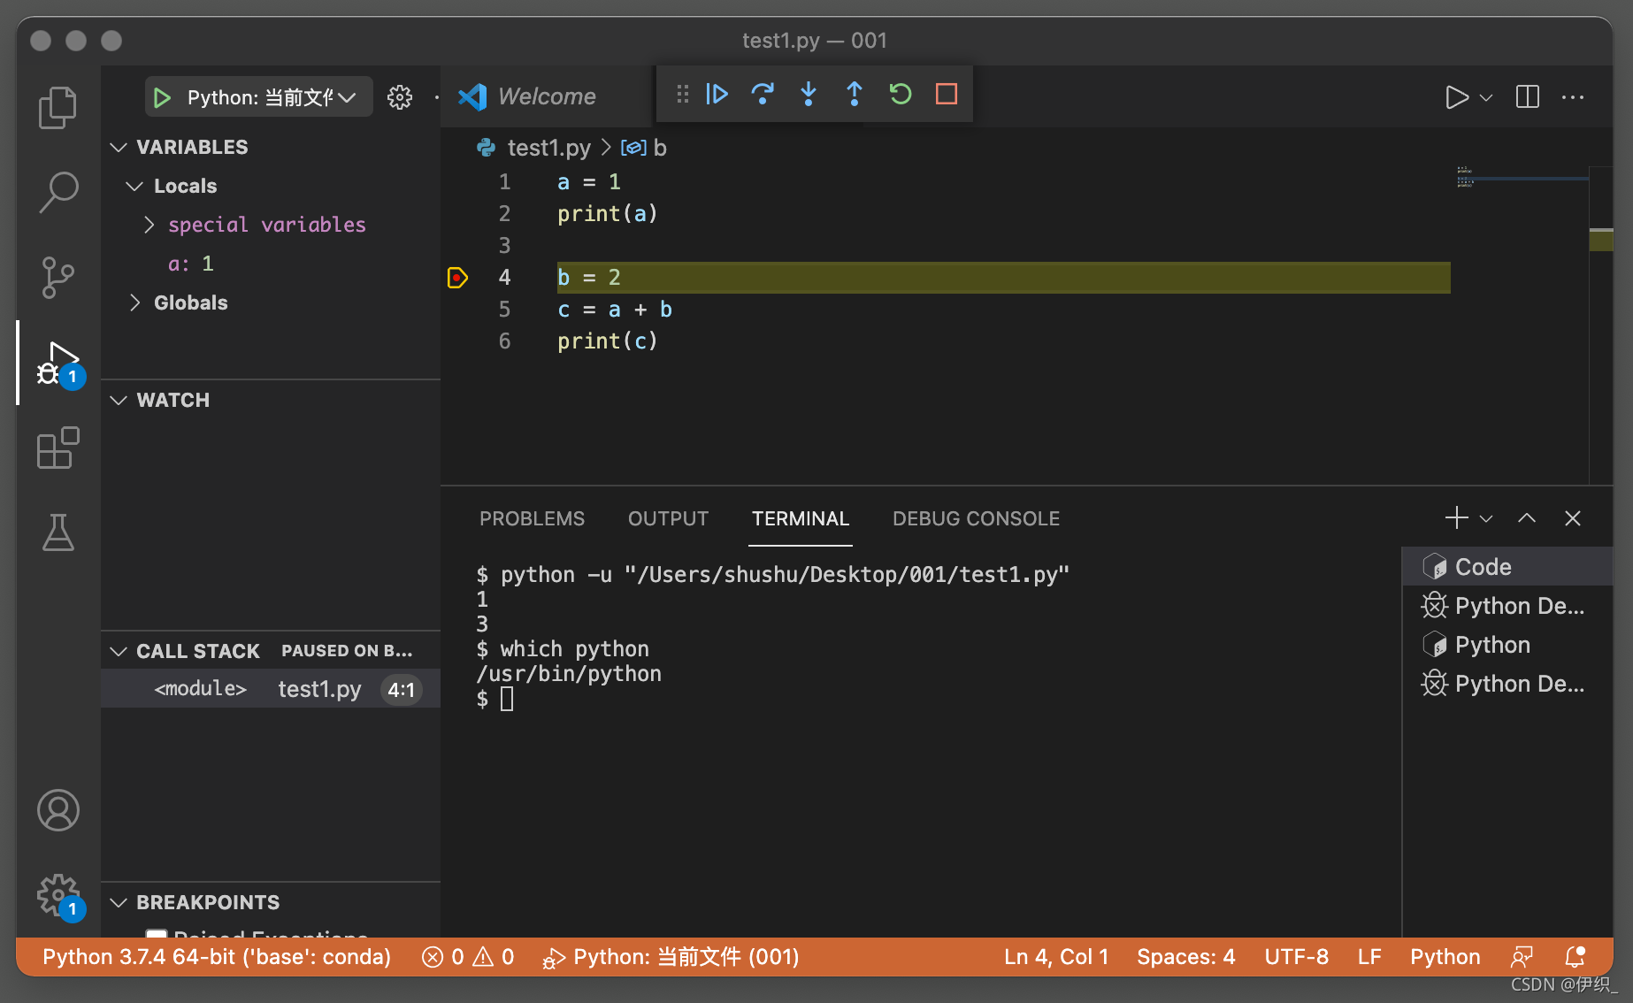Open the errors and warnings count
This screenshot has height=1003, width=1633.
[468, 957]
